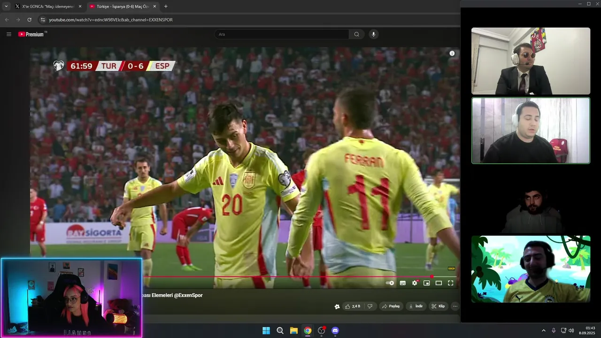
Task: Click the red progress scrubber handle
Action: coord(431,277)
